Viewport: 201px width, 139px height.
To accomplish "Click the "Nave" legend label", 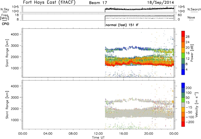I will [x=191, y=17].
